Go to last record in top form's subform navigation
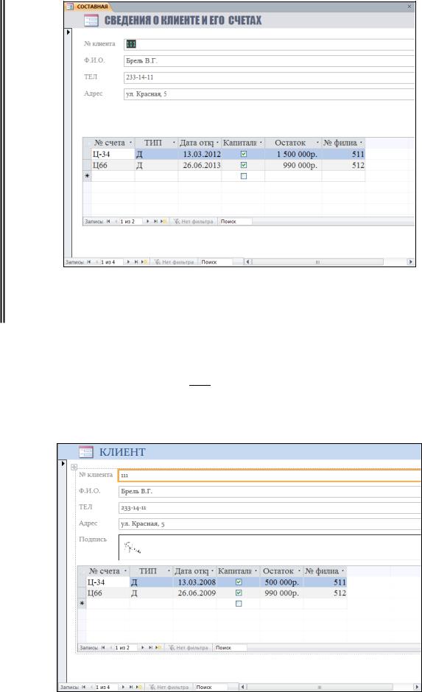422x692 pixels. [x=155, y=222]
